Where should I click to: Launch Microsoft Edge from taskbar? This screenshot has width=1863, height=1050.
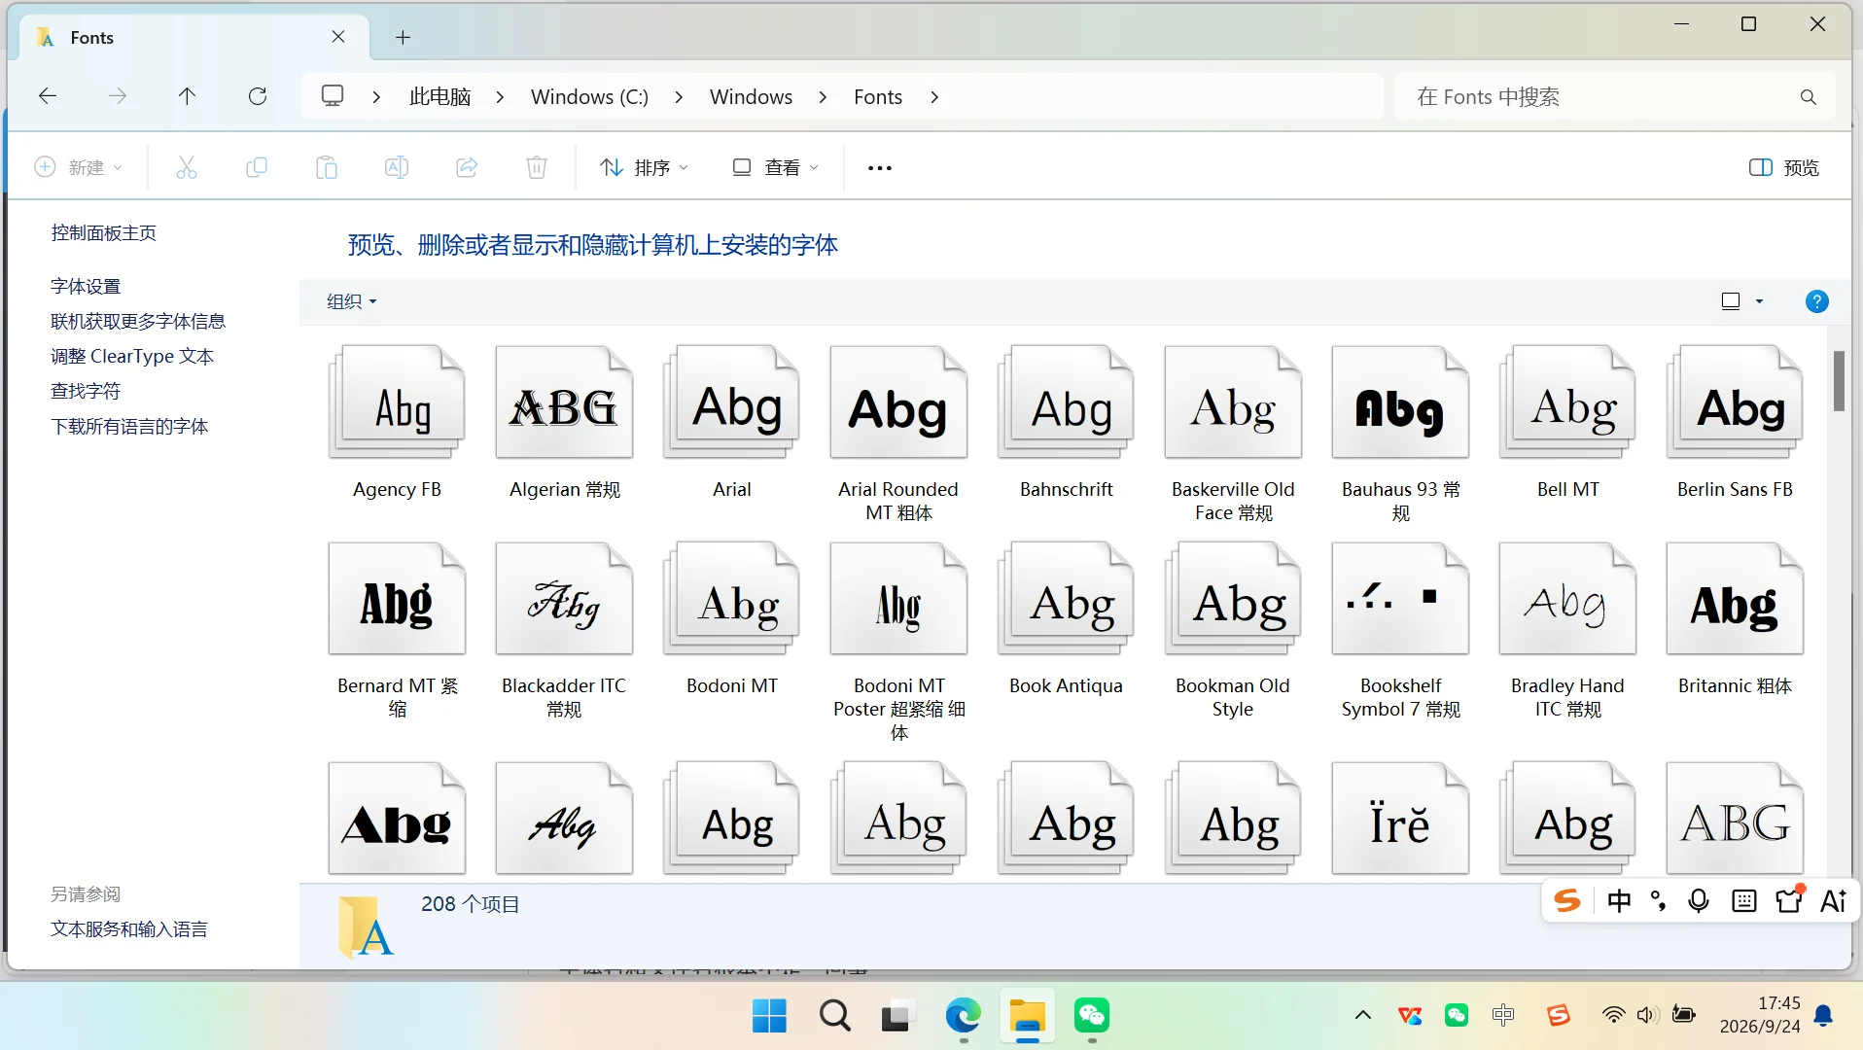point(963,1016)
